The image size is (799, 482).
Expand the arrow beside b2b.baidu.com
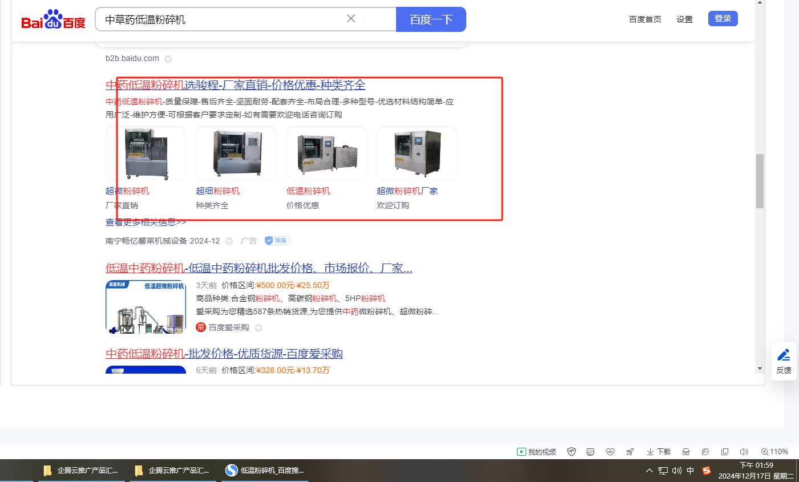pyautogui.click(x=168, y=59)
